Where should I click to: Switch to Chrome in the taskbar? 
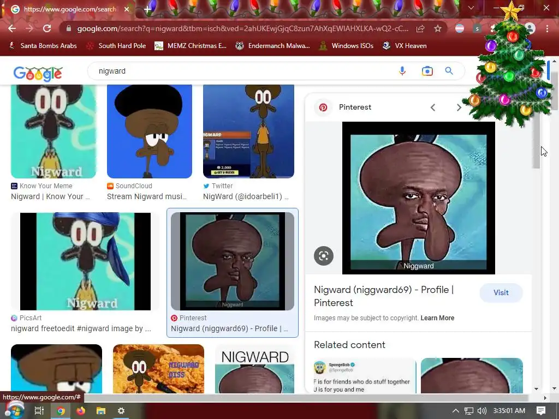(61, 411)
